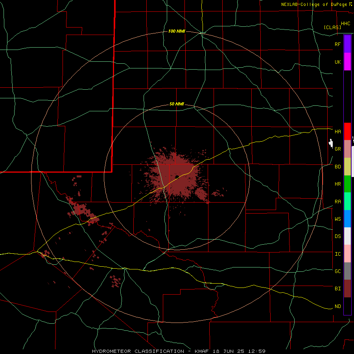Click the IC legend label
The image size is (354, 354).
pyautogui.click(x=337, y=254)
